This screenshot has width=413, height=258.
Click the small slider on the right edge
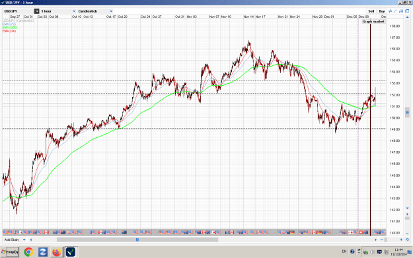pyautogui.click(x=407, y=112)
